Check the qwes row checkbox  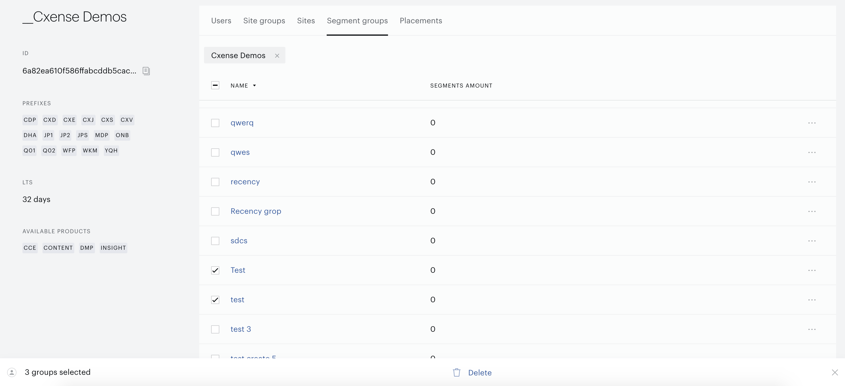(215, 152)
